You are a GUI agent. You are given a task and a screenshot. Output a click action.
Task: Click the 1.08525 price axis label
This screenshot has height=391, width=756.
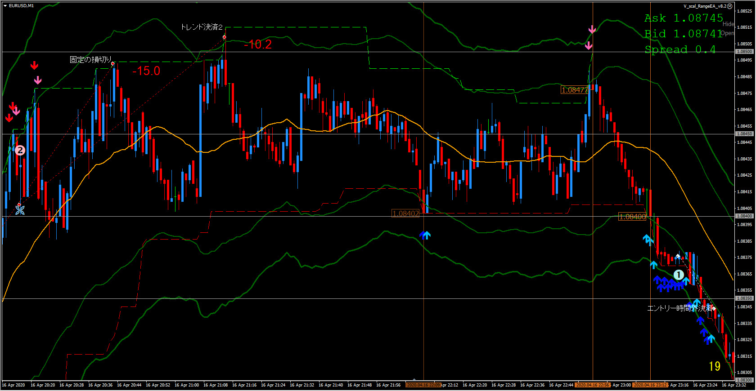(745, 11)
